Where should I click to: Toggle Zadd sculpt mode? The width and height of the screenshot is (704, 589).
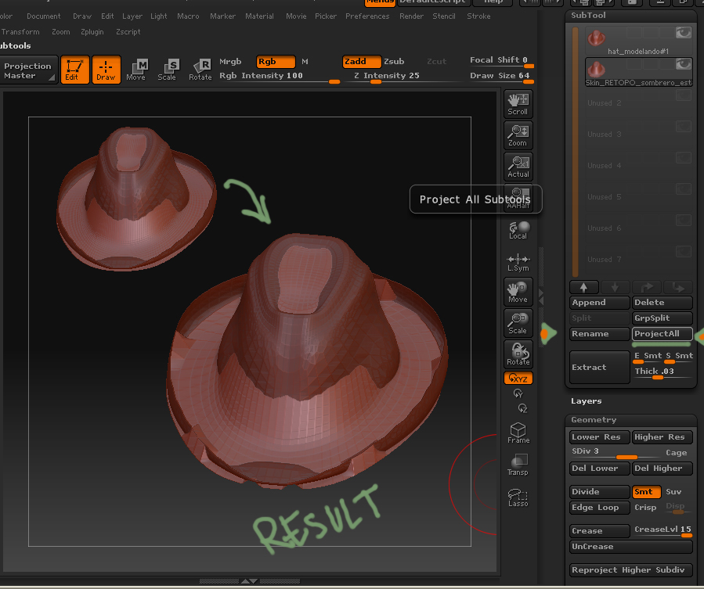tap(361, 62)
